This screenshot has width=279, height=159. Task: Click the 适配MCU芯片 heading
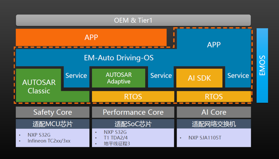(x=52, y=124)
